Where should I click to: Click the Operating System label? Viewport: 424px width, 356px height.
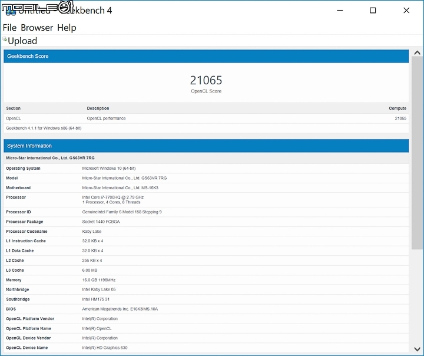[x=23, y=169]
